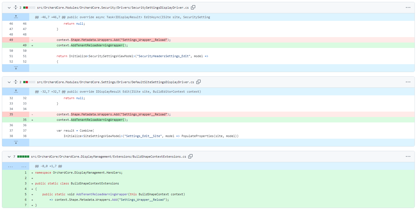The height and width of the screenshot is (211, 417).
Task: Select deleted line 35 Wrappers.Add code
Action: coord(114,114)
